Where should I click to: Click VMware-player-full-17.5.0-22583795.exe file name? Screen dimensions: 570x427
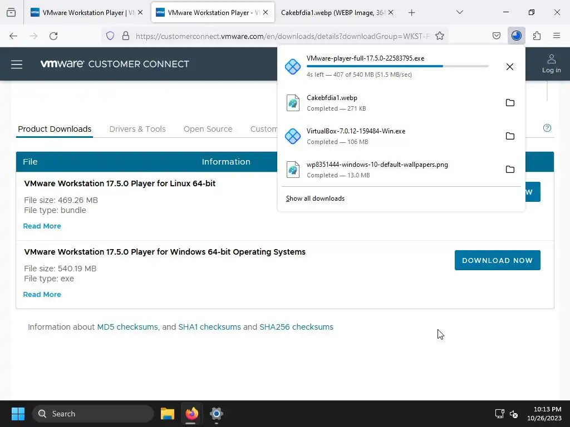tap(365, 58)
